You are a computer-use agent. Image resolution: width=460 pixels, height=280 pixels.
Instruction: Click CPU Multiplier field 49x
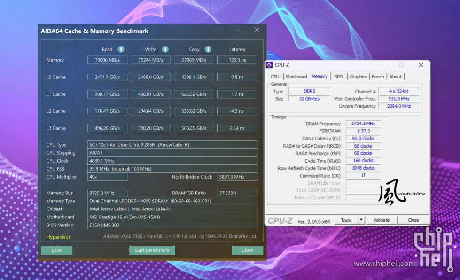click(107, 177)
